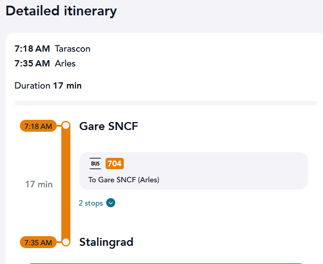The image size is (323, 264).
Task: Open the Gare SNCF stop heading
Action: [x=108, y=126]
